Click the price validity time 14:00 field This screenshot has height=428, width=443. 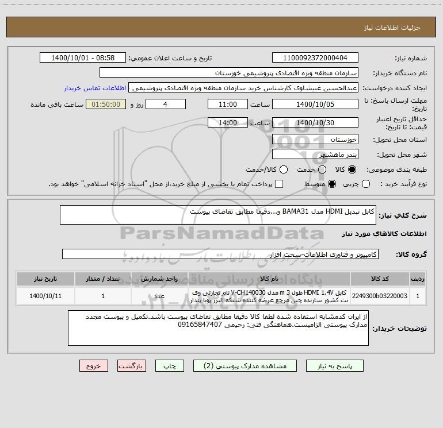[x=228, y=123]
